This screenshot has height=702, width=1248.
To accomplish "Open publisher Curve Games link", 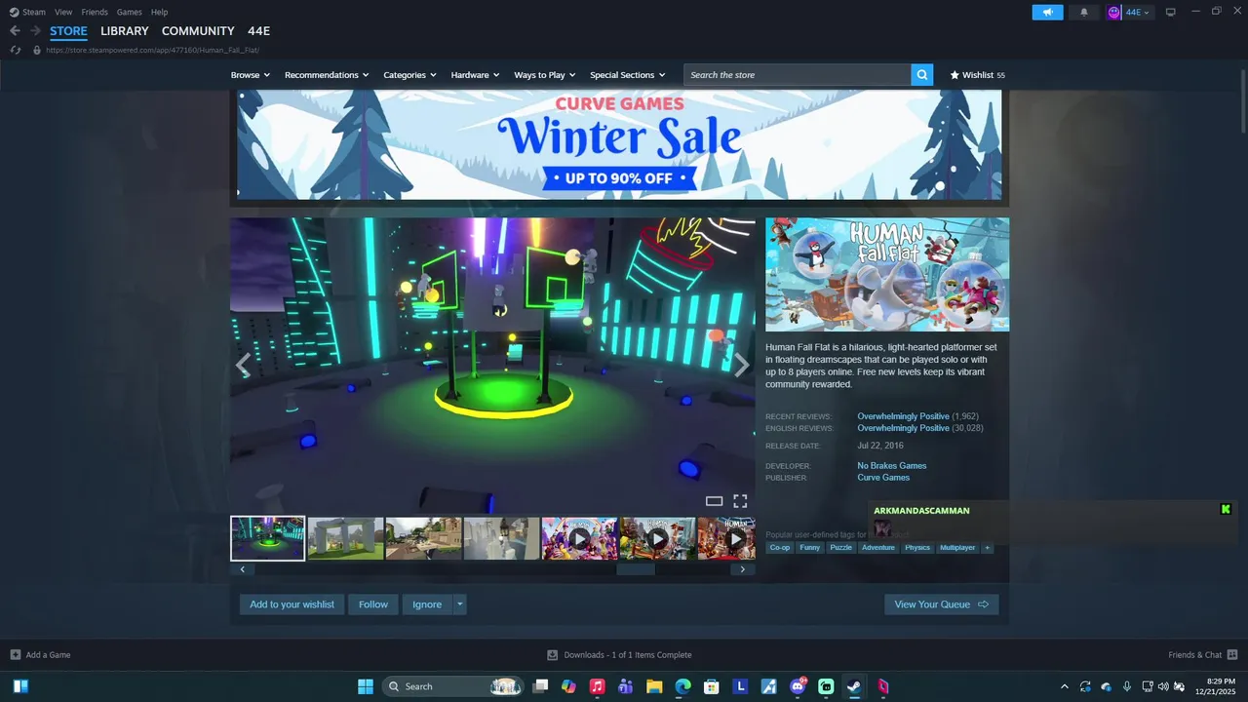I will point(883,478).
